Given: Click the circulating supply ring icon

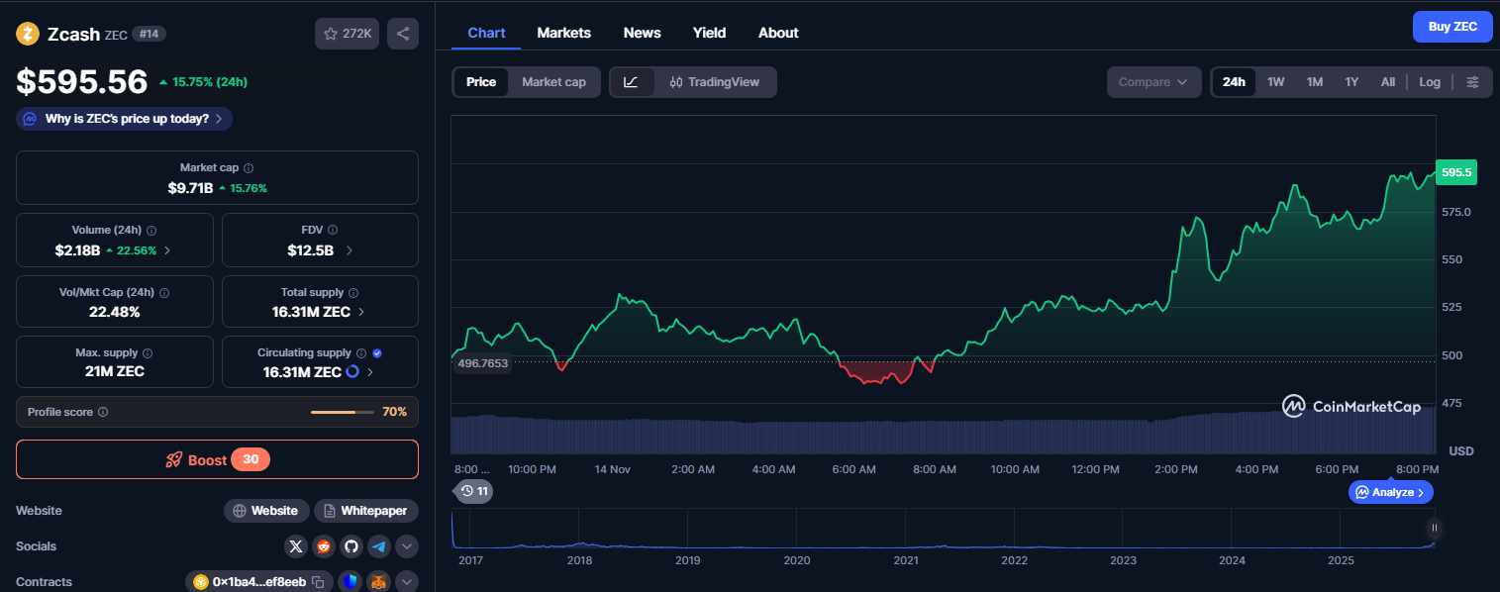Looking at the screenshot, I should click(351, 372).
